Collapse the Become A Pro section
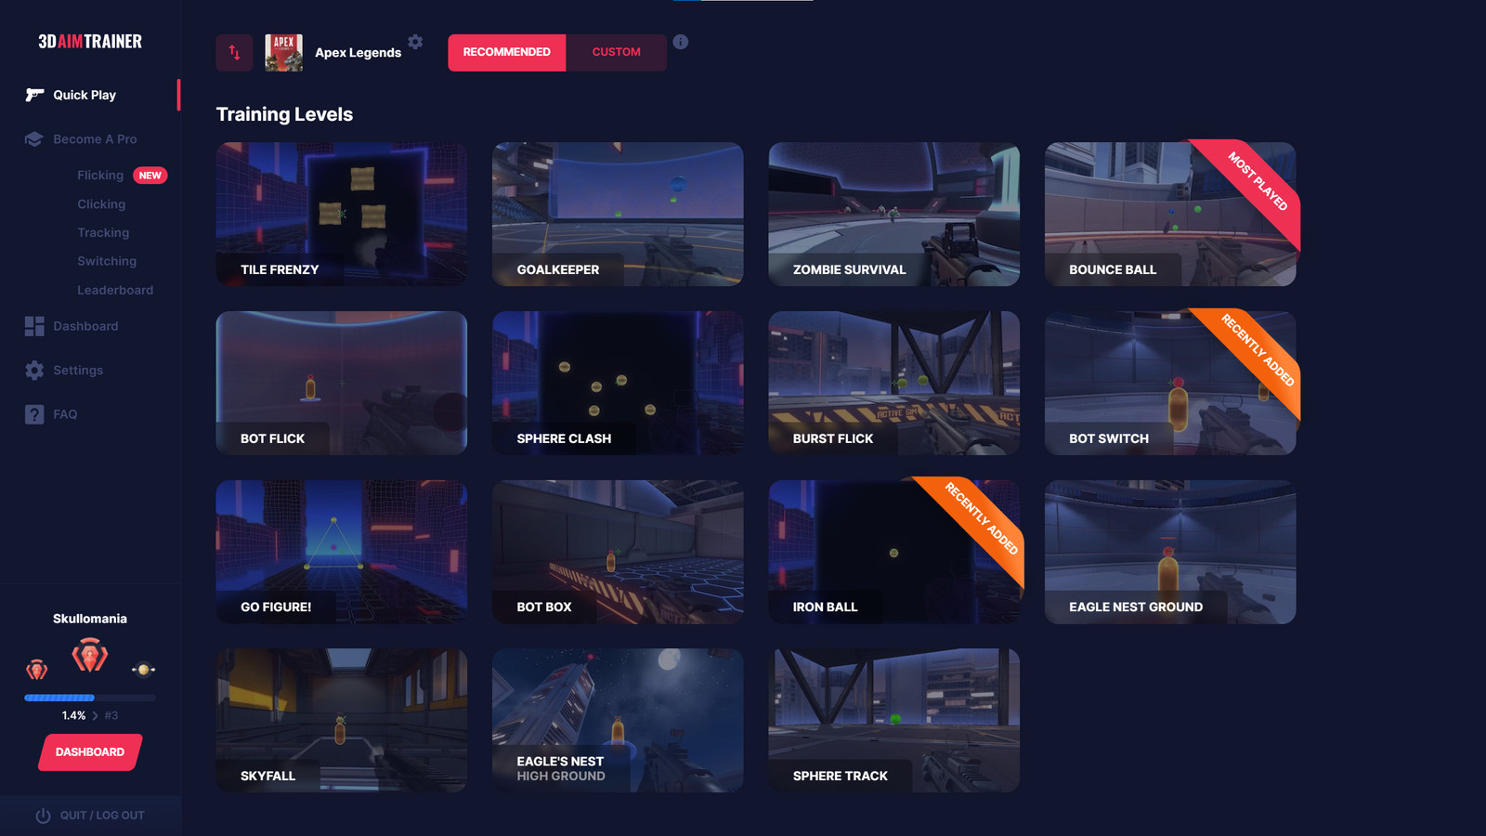The height and width of the screenshot is (836, 1486). pos(95,139)
